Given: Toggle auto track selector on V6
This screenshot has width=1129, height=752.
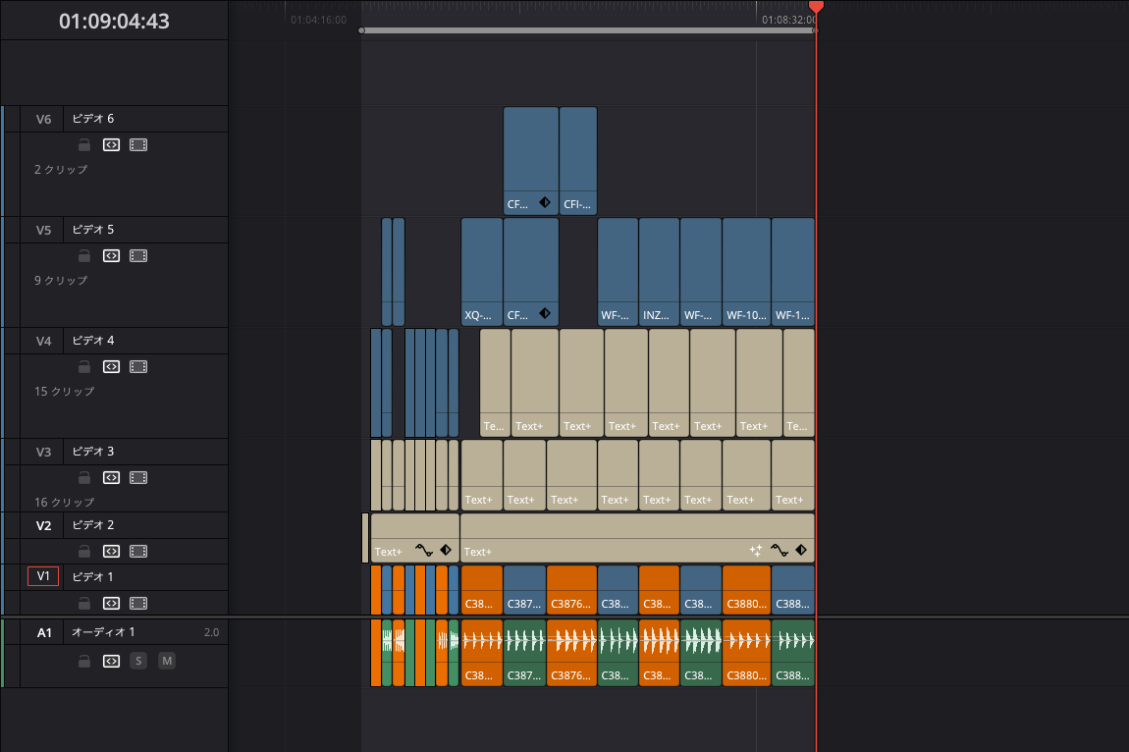Looking at the screenshot, I should pyautogui.click(x=111, y=144).
